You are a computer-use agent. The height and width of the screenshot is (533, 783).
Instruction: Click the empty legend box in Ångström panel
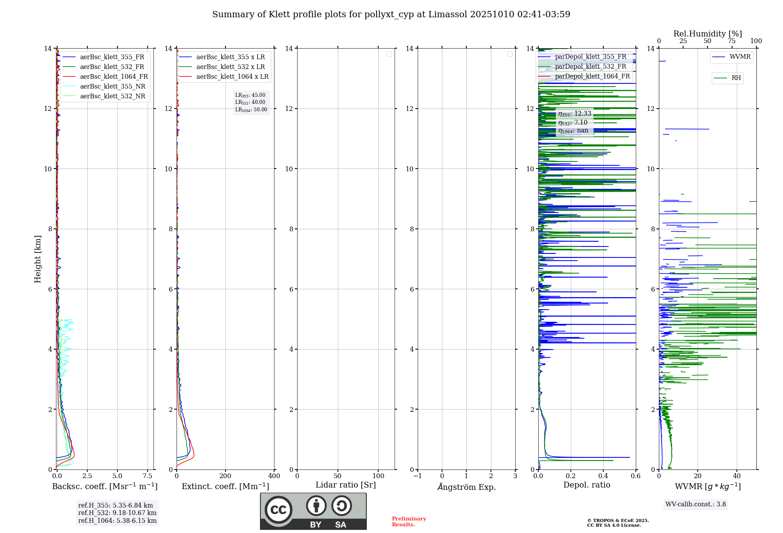(x=510, y=54)
